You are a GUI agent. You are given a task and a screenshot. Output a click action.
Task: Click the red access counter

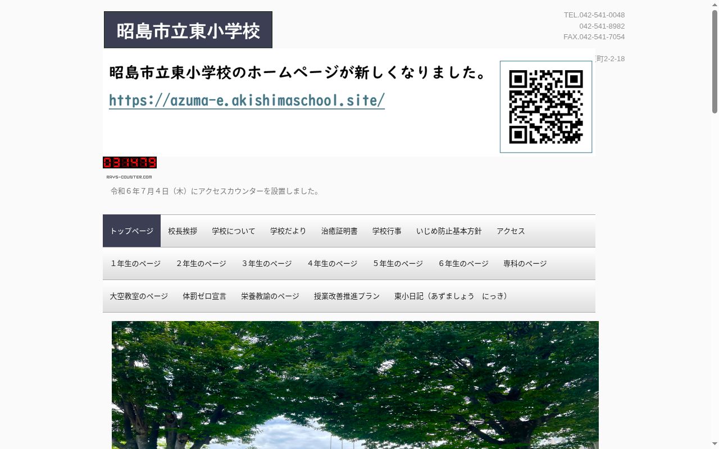tap(130, 162)
